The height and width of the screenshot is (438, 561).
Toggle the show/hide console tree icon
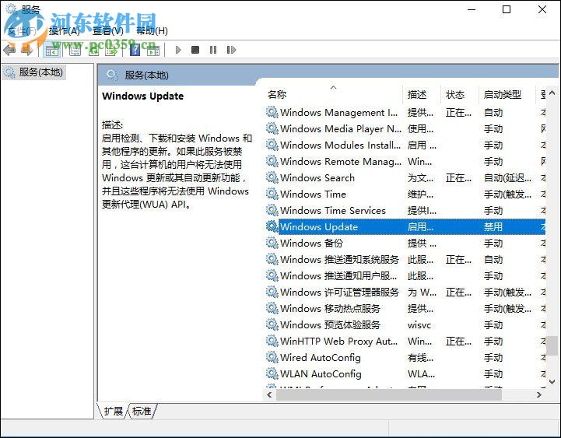[51, 50]
